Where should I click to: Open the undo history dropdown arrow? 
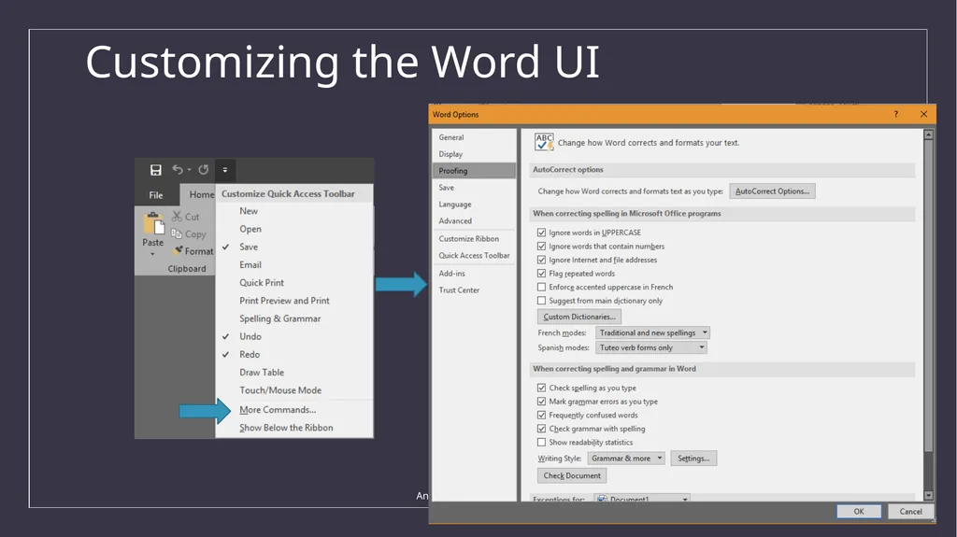[189, 170]
